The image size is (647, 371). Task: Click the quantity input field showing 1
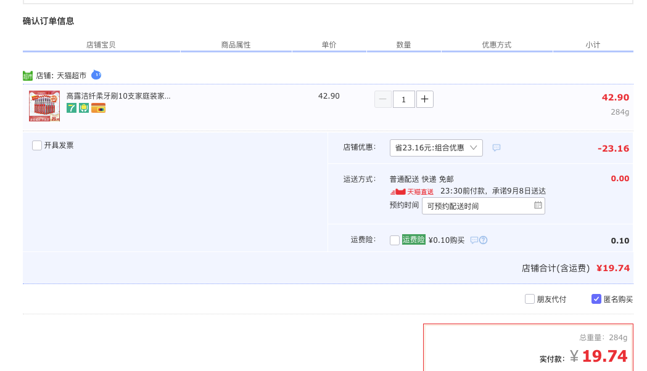click(x=403, y=99)
